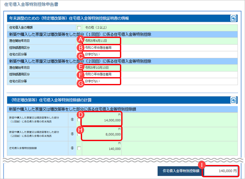Click the 部分に係る住宅借入金等特別控除額 subheading
Image resolution: width=245 pixels, height=179 pixels.
coord(72,109)
